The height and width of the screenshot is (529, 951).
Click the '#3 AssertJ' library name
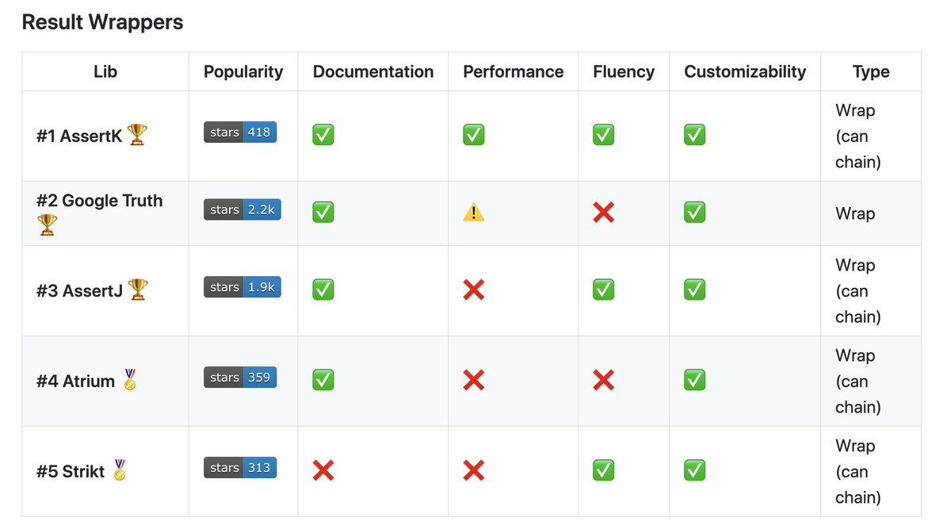pos(79,290)
